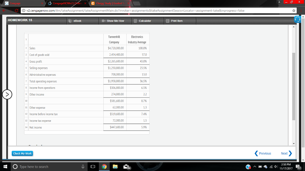
Task: Click the site information icon
Action: click(24, 10)
